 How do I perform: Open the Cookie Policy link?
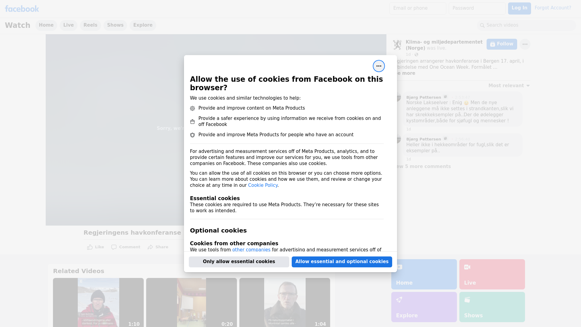point(263,185)
